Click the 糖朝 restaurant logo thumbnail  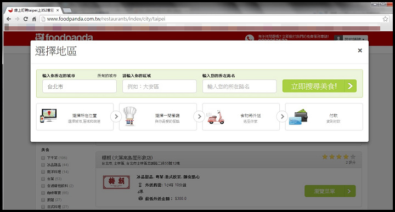point(116,182)
